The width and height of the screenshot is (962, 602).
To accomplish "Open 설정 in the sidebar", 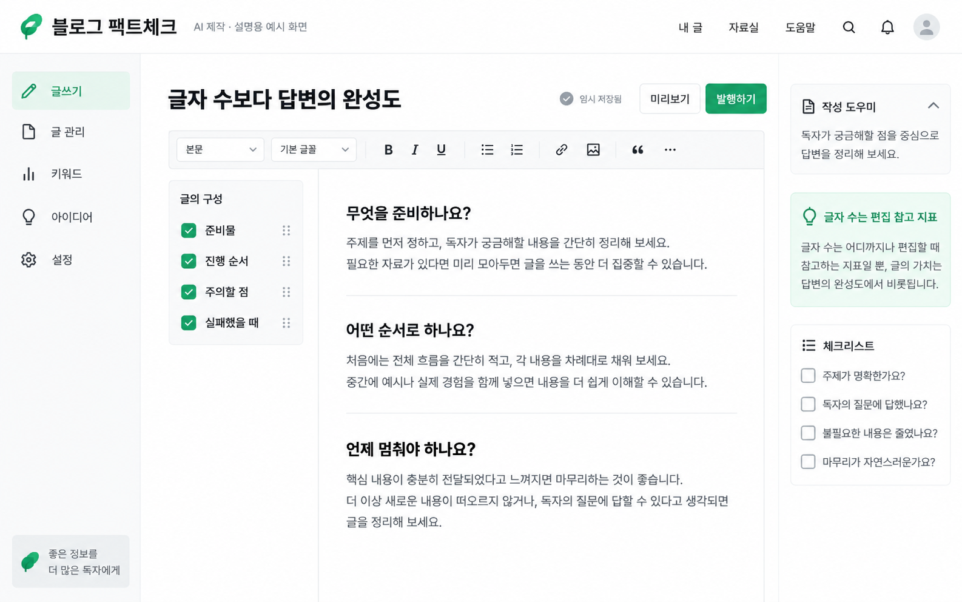I will [71, 260].
